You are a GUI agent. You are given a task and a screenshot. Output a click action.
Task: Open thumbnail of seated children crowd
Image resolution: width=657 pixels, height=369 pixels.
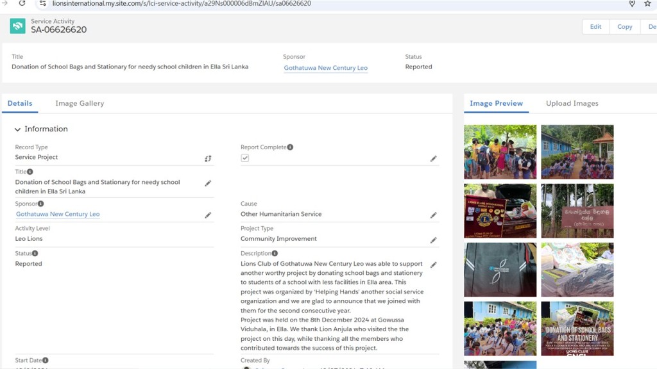[x=500, y=329]
